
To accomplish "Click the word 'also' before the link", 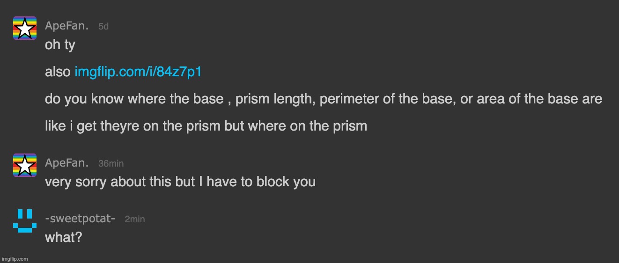I will click(58, 72).
